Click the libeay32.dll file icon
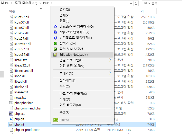This screenshot has width=182, height=134. coord(11,65)
